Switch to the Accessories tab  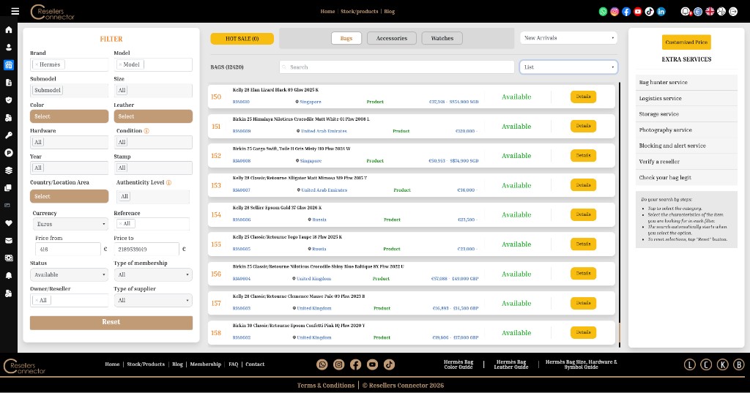(x=392, y=38)
